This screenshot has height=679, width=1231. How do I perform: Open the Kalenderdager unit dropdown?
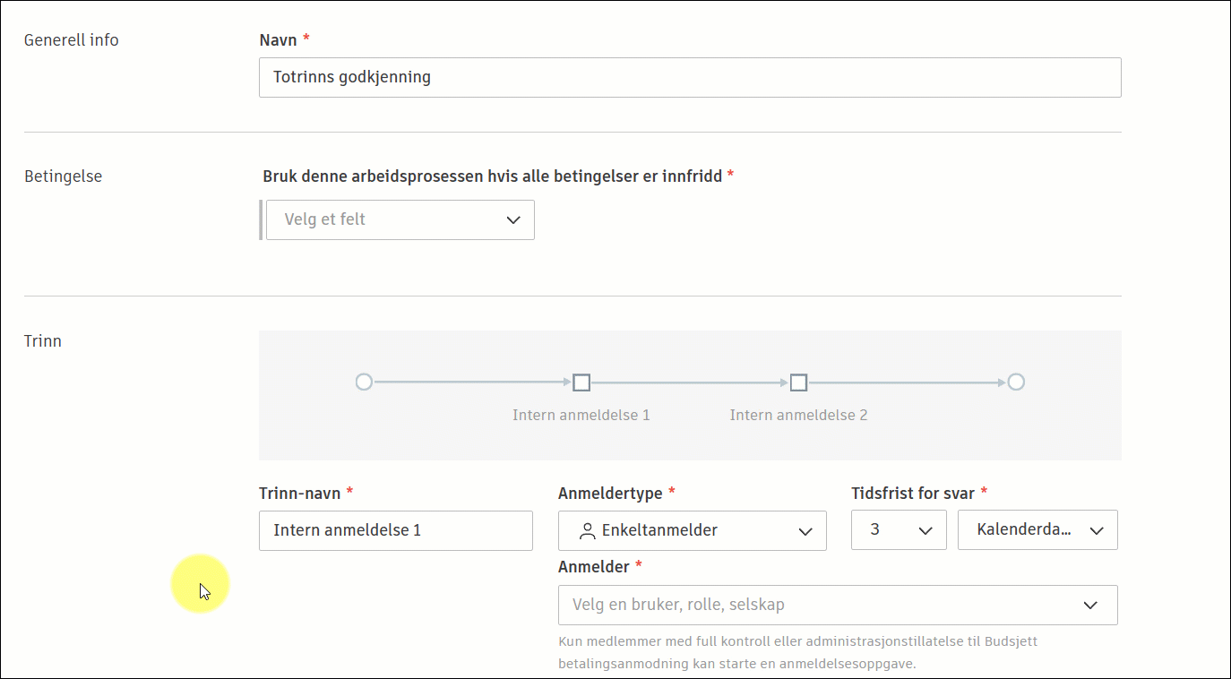coord(1037,529)
